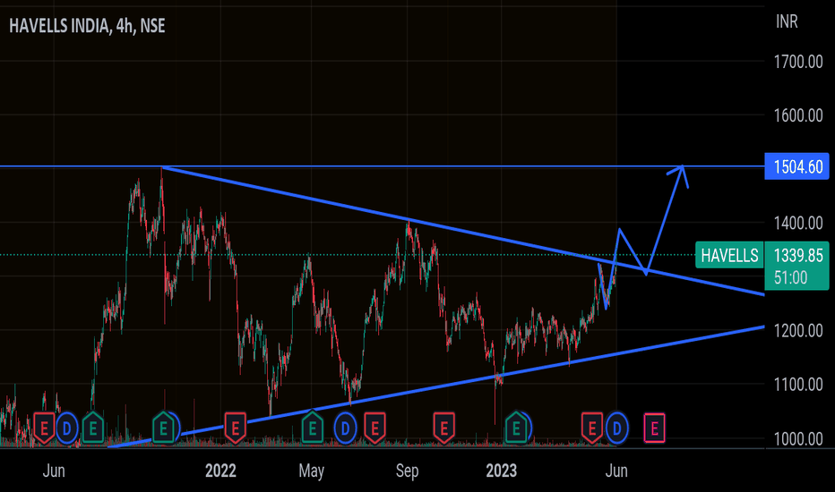
Task: Open rightmost blue D dividend marker
Action: [616, 428]
